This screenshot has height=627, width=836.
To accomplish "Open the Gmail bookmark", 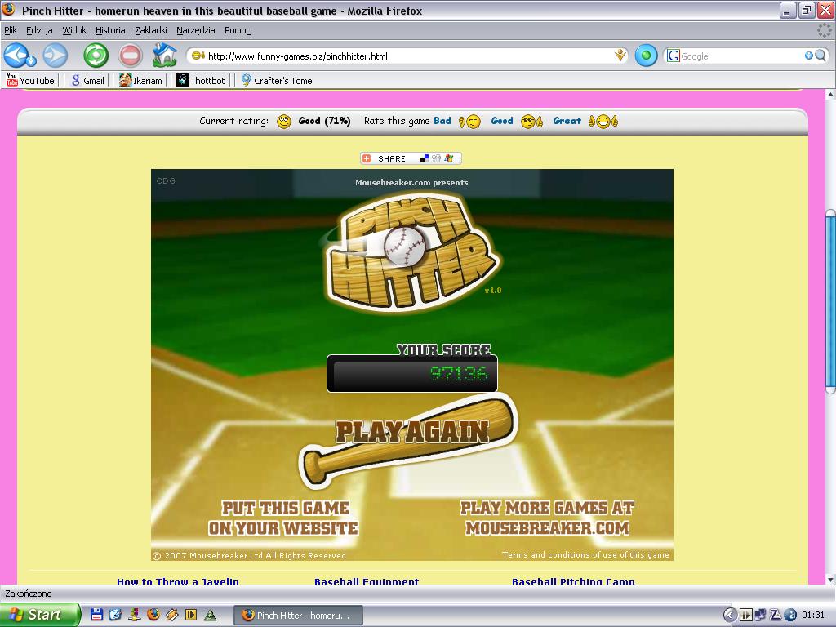I will point(88,81).
